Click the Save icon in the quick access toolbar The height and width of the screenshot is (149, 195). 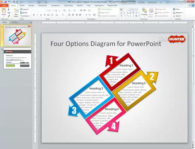click(x=6, y=2)
